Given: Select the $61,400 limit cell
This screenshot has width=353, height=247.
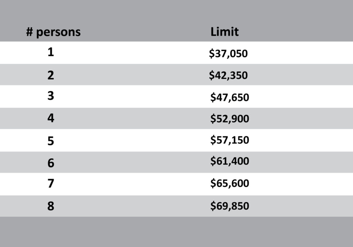Looking at the screenshot, I should [x=230, y=161].
